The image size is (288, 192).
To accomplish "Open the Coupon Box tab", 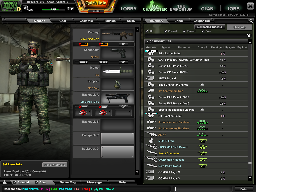I will [202, 21].
